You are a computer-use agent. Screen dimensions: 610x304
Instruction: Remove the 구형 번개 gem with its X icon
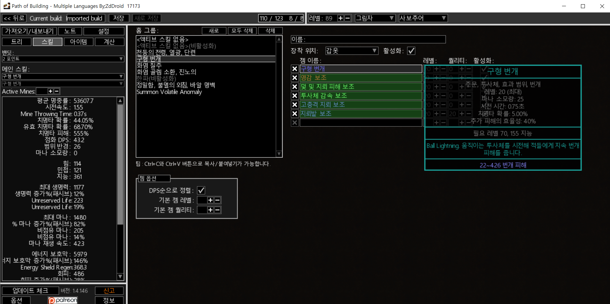click(295, 69)
